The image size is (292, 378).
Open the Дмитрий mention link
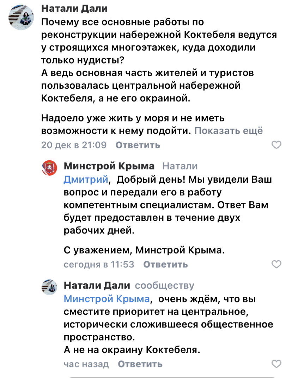click(86, 179)
